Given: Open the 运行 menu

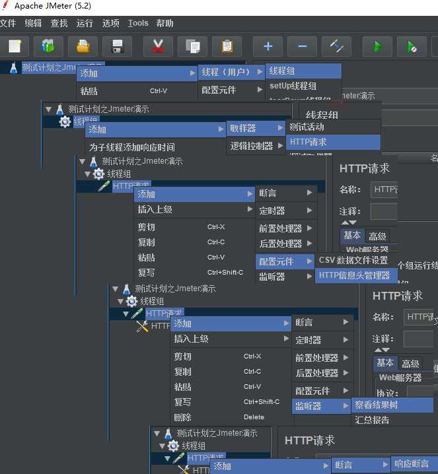Looking at the screenshot, I should pyautogui.click(x=85, y=23).
